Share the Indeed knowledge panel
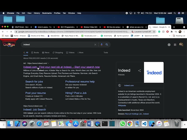 [139, 71]
